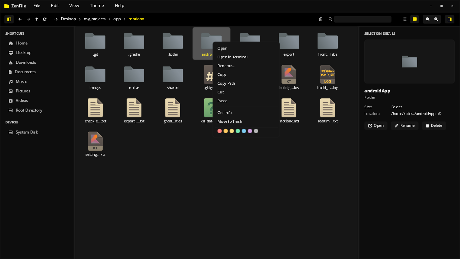Image resolution: width=460 pixels, height=259 pixels.
Task: Select the build_e....log file
Action: tap(328, 77)
